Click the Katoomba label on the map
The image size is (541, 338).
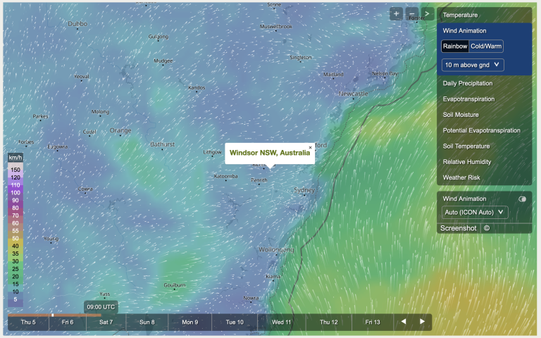[x=225, y=176]
